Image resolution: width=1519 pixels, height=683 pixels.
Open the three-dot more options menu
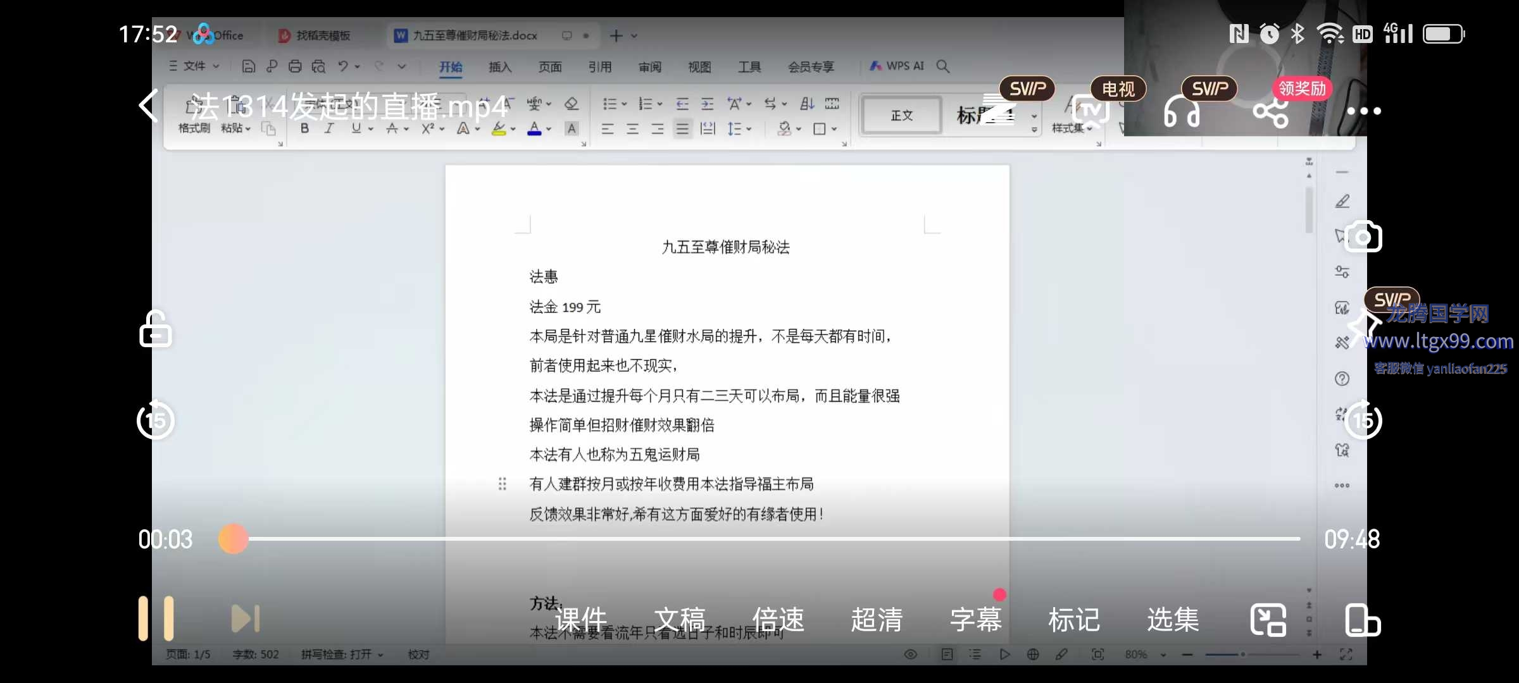(1364, 111)
